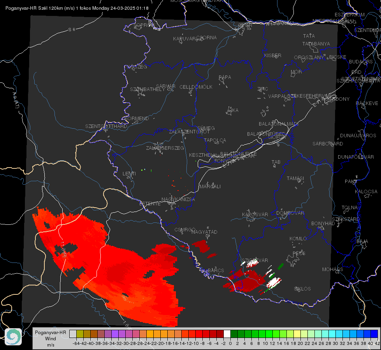Select the TAMÁSI label
381x350 pixels.
[295, 178]
